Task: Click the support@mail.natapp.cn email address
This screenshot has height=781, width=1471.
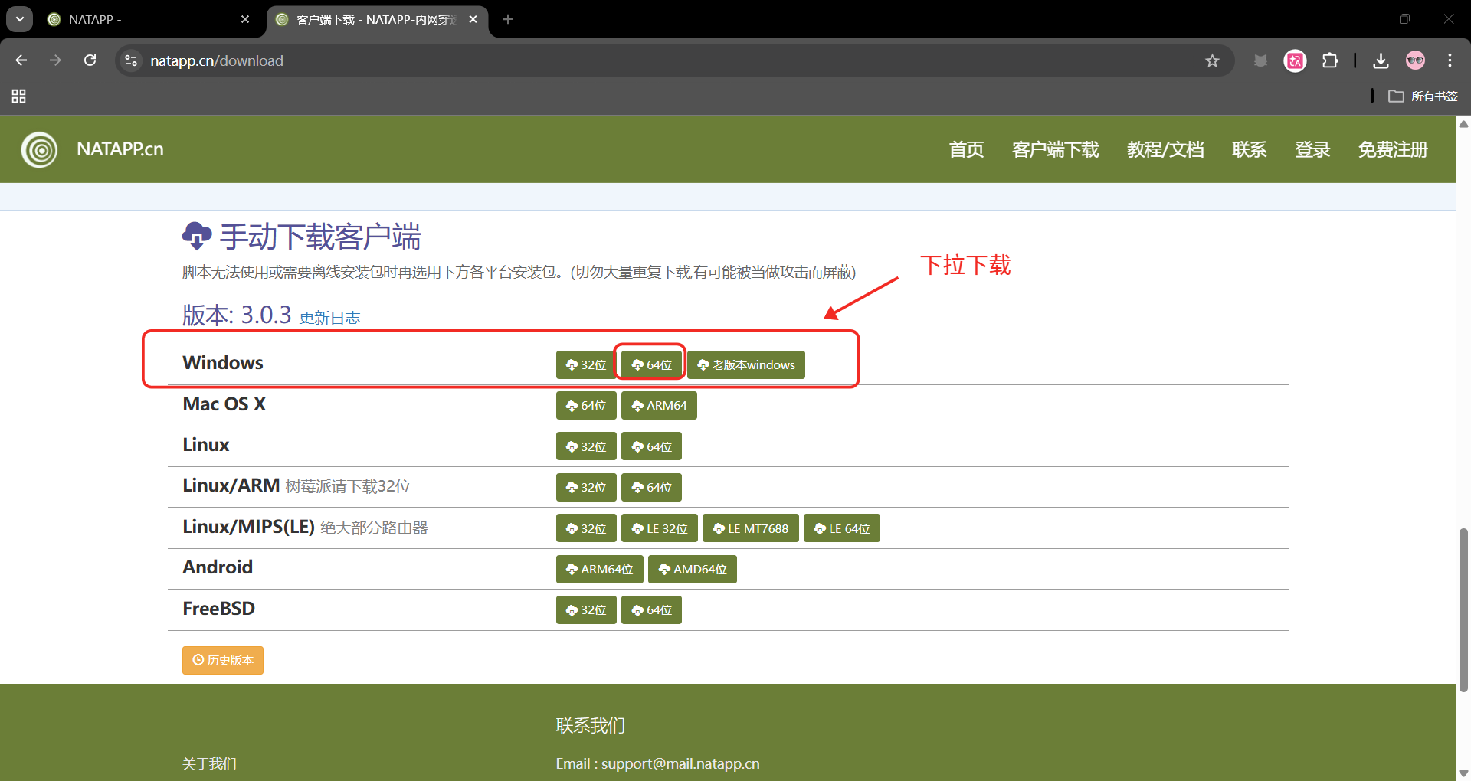Action: coord(680,763)
